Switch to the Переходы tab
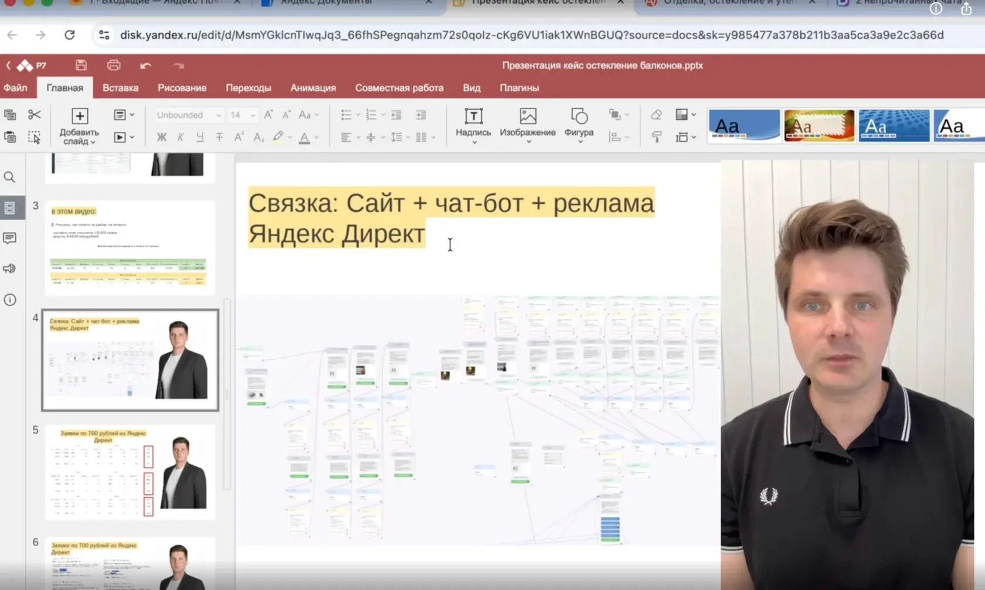Image resolution: width=985 pixels, height=590 pixels. pos(249,88)
